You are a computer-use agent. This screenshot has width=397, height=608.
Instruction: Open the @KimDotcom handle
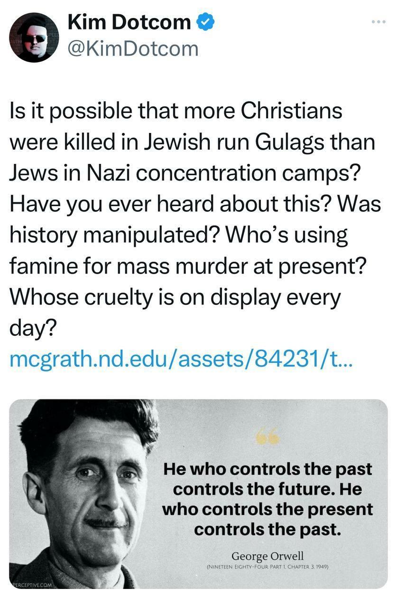[x=133, y=48]
